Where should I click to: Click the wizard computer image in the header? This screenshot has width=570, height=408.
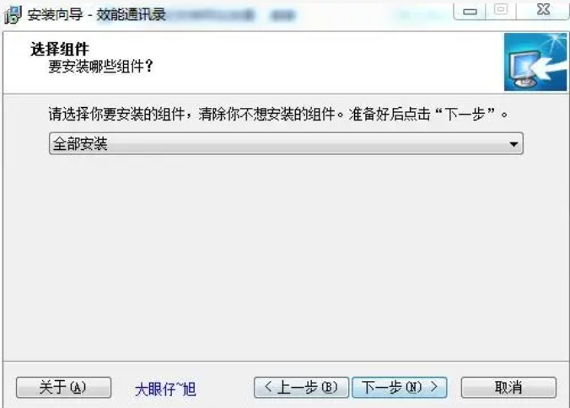point(535,62)
